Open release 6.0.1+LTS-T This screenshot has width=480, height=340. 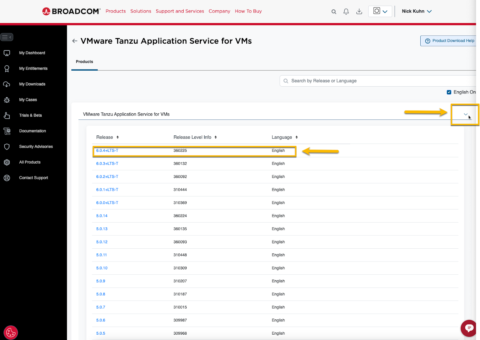(x=107, y=190)
